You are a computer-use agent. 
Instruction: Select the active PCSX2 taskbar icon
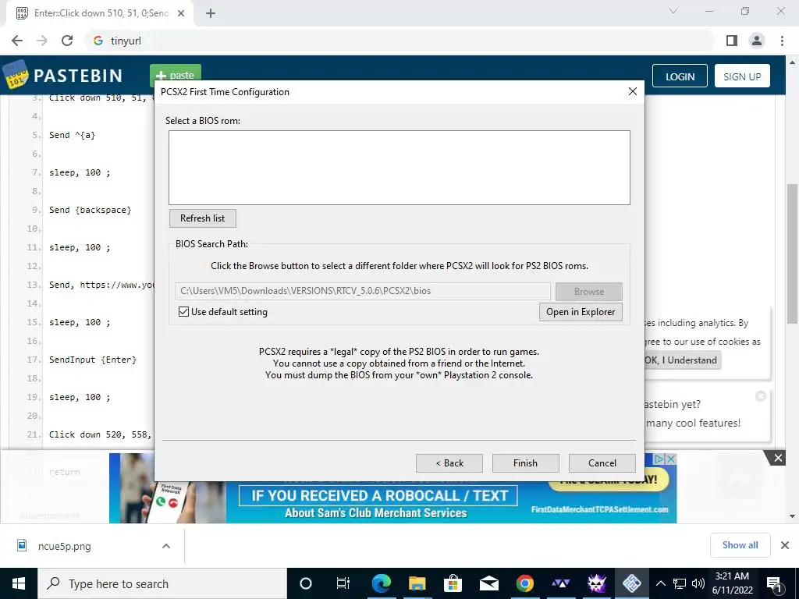(632, 583)
